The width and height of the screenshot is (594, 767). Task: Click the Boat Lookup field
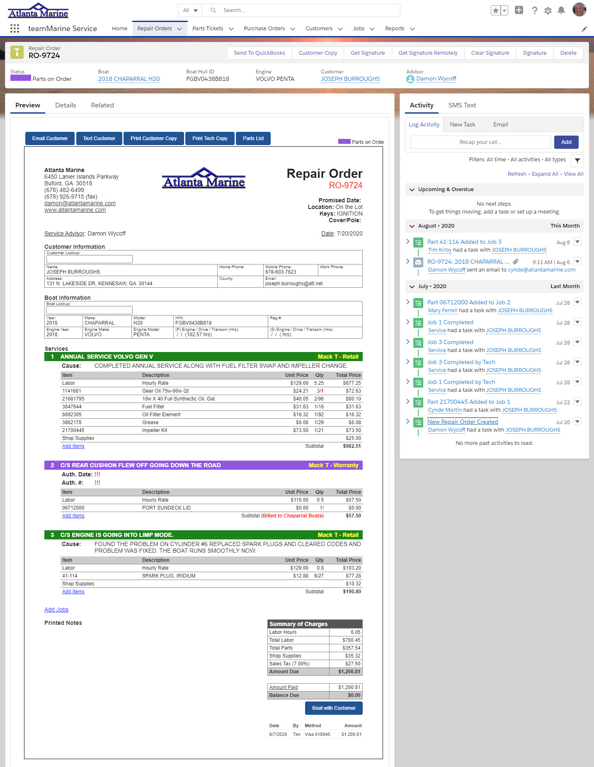pyautogui.click(x=90, y=310)
